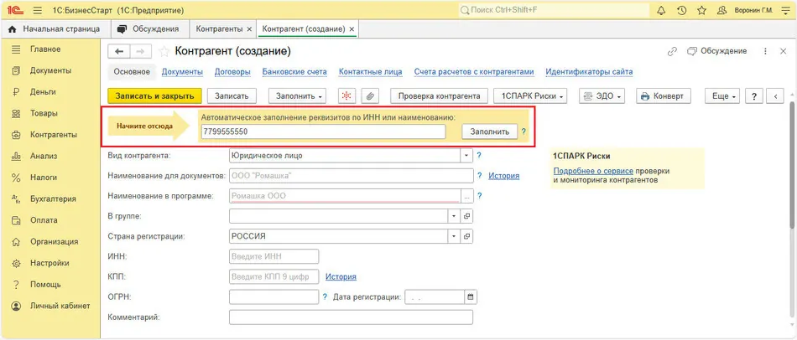Open История link beside name field
This screenshot has width=797, height=340.
tap(503, 176)
